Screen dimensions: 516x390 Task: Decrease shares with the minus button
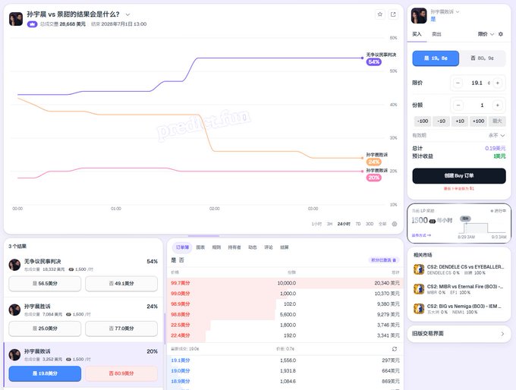pyautogui.click(x=458, y=105)
